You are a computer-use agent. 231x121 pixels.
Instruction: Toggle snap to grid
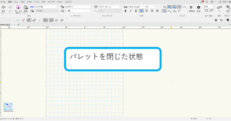pos(164,7)
